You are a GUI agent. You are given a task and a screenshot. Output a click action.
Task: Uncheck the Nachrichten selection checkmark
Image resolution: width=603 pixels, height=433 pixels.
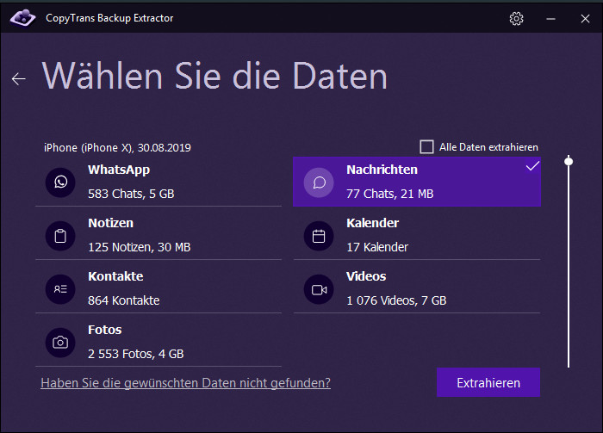(532, 166)
